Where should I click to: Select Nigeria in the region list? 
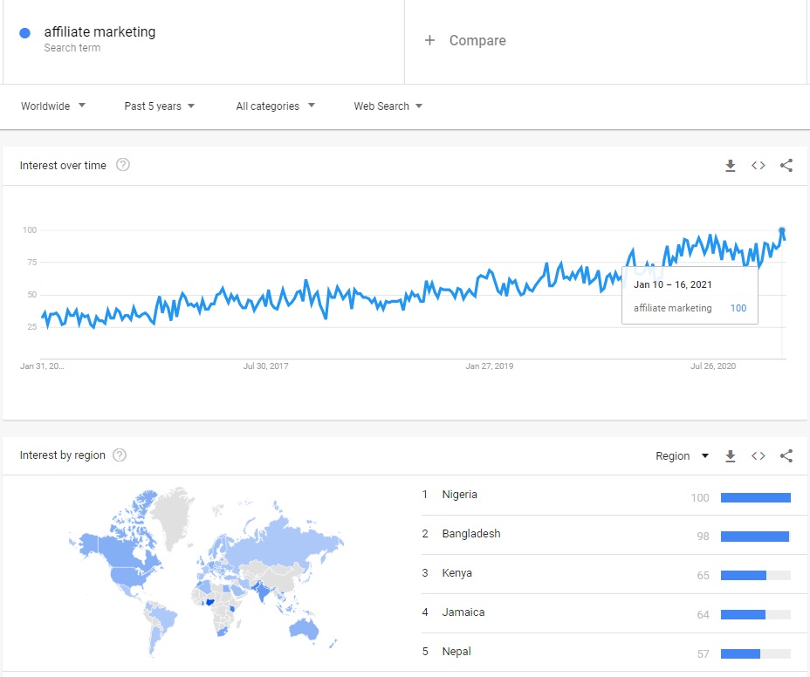(460, 495)
